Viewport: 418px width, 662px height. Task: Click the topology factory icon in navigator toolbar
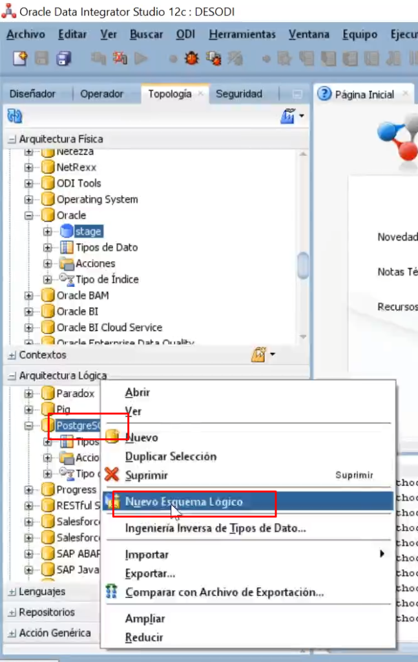pyautogui.click(x=287, y=116)
